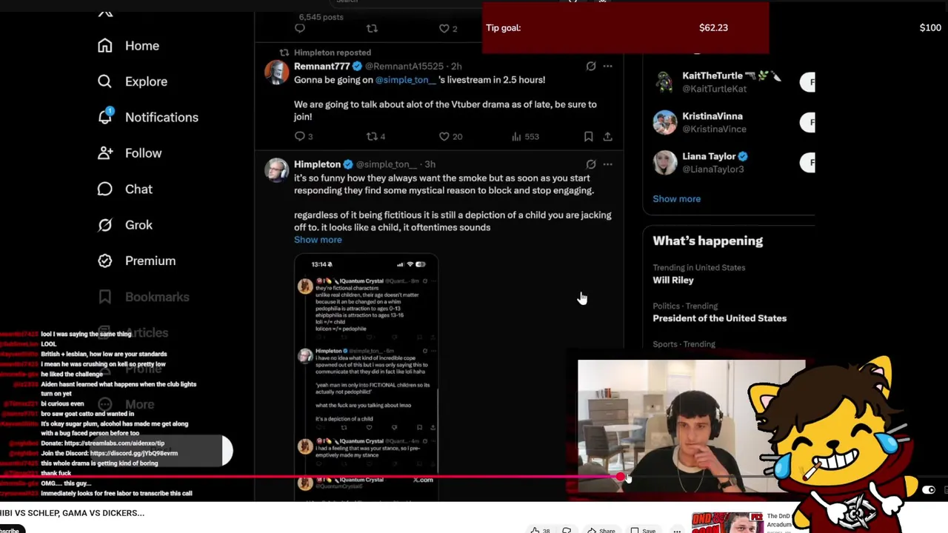Open the Home icon in X sidebar
The width and height of the screenshot is (948, 533).
[105, 46]
